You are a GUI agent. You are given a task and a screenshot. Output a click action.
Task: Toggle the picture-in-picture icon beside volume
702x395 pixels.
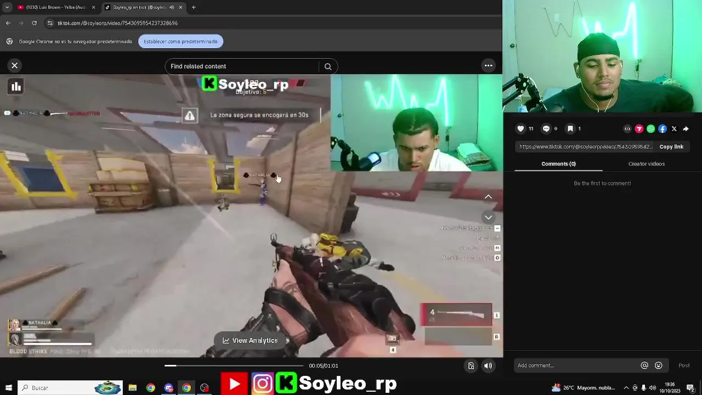click(471, 365)
